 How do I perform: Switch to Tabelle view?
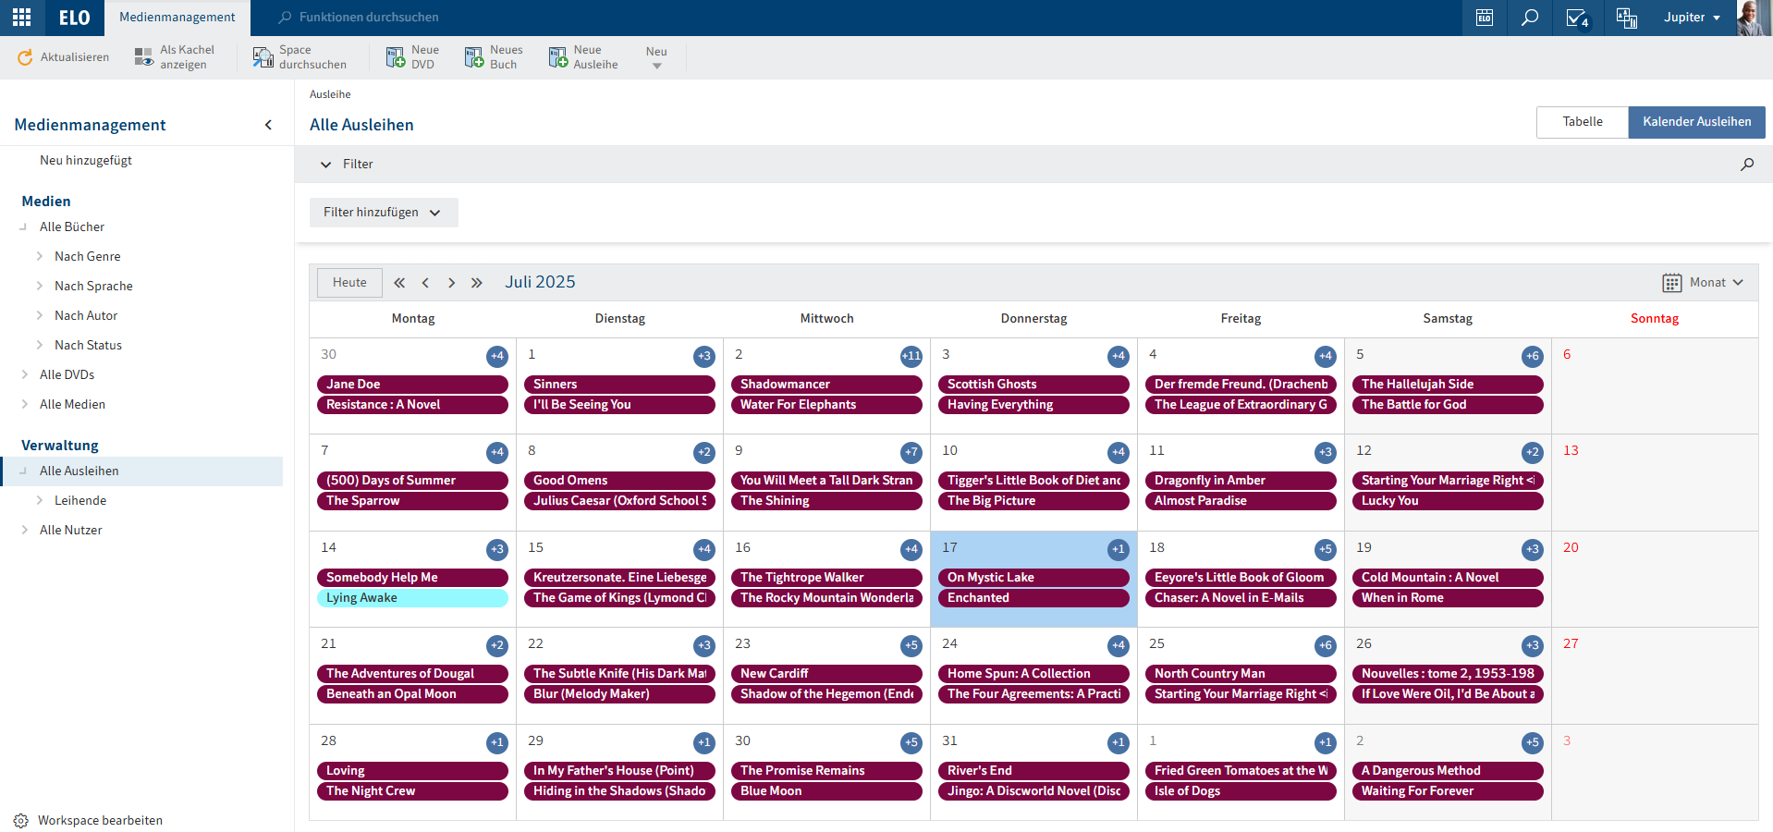1582,122
